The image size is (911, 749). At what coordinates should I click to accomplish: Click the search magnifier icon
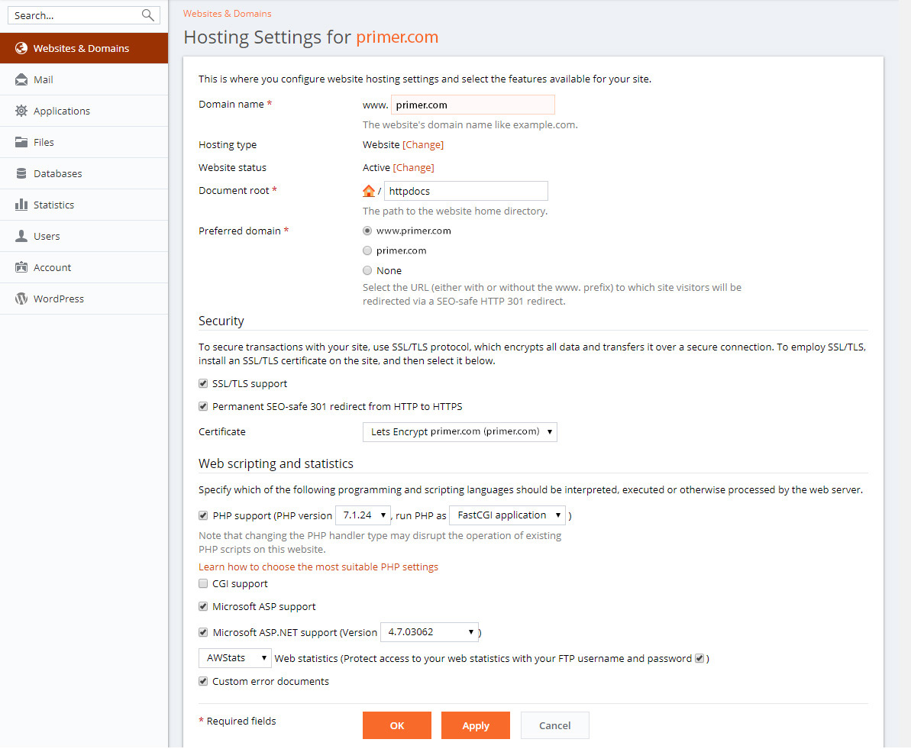[x=147, y=15]
